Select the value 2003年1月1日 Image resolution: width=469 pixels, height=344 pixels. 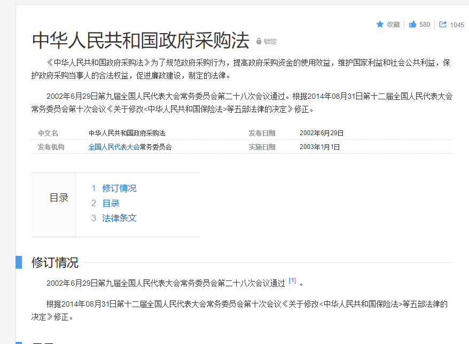(320, 147)
